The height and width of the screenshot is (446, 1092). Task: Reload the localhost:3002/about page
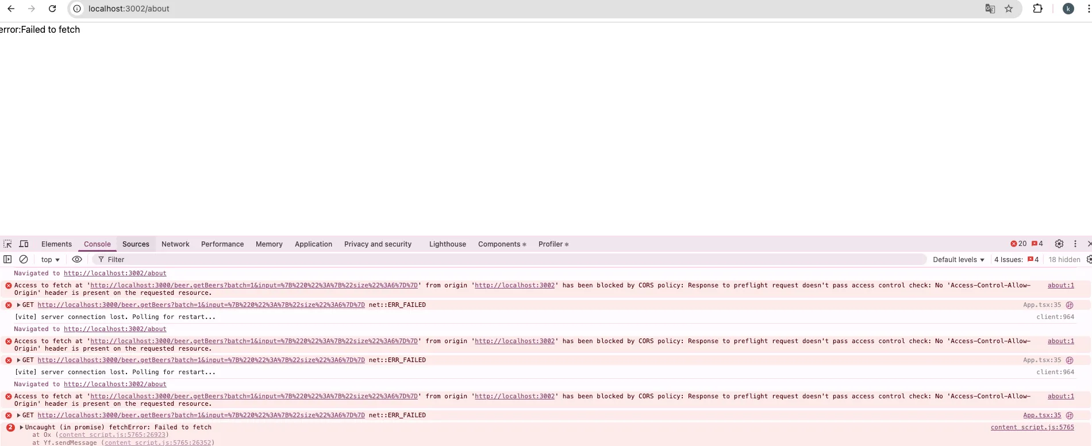click(x=52, y=9)
